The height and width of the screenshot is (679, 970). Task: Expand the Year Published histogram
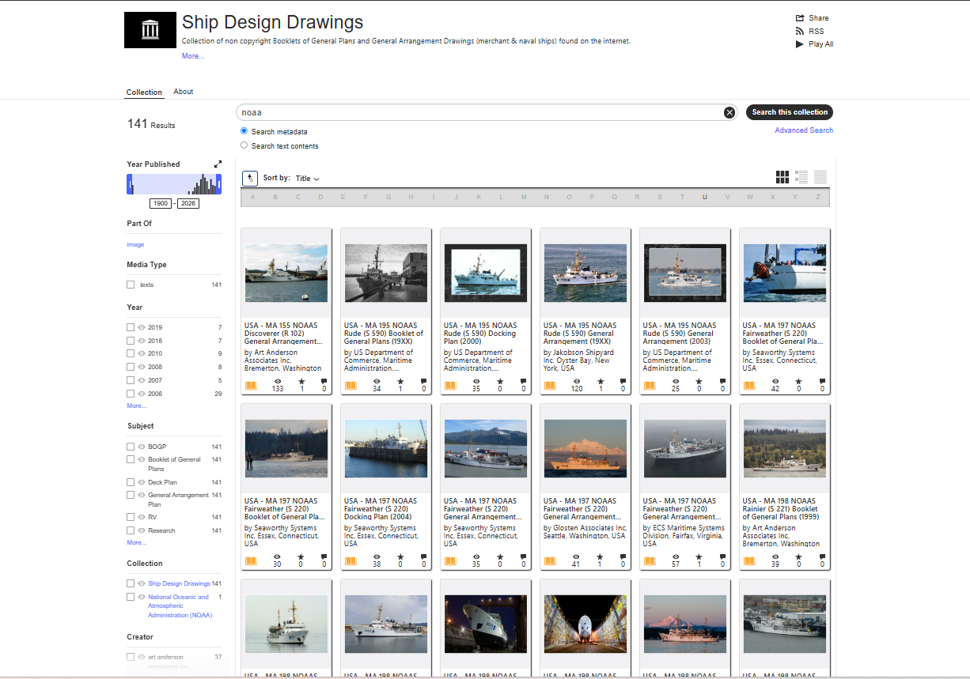tap(218, 164)
